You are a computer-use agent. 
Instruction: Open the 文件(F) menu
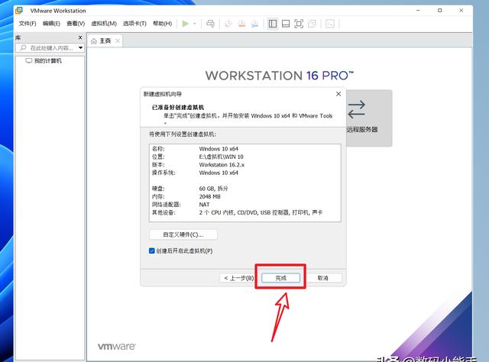point(28,24)
